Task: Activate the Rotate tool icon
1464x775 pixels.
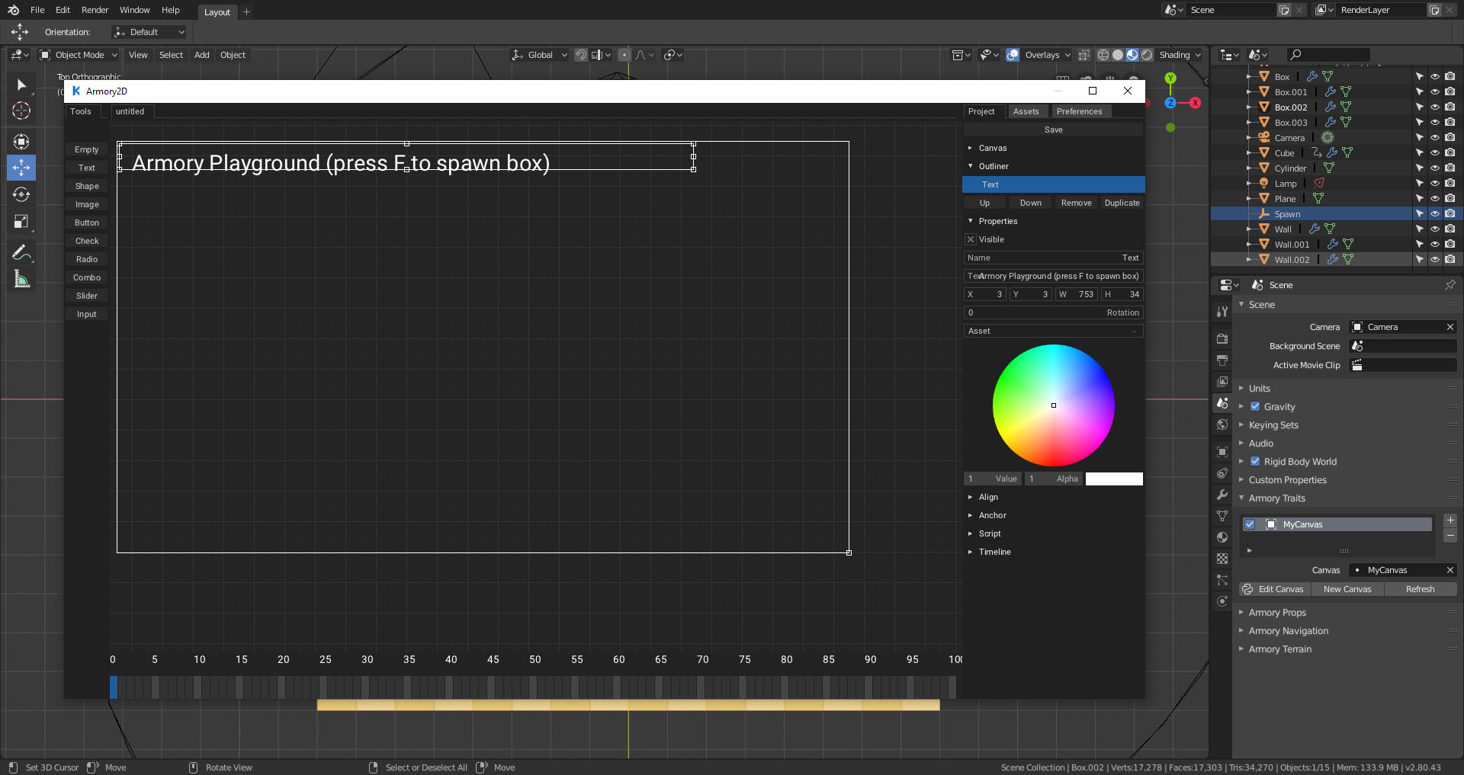Action: [21, 194]
